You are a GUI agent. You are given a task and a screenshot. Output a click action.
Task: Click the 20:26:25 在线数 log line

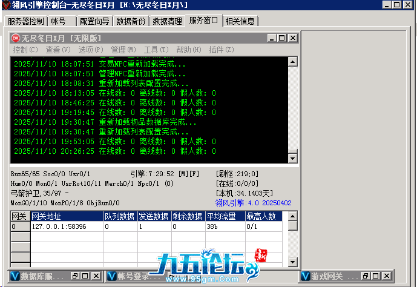115,151
